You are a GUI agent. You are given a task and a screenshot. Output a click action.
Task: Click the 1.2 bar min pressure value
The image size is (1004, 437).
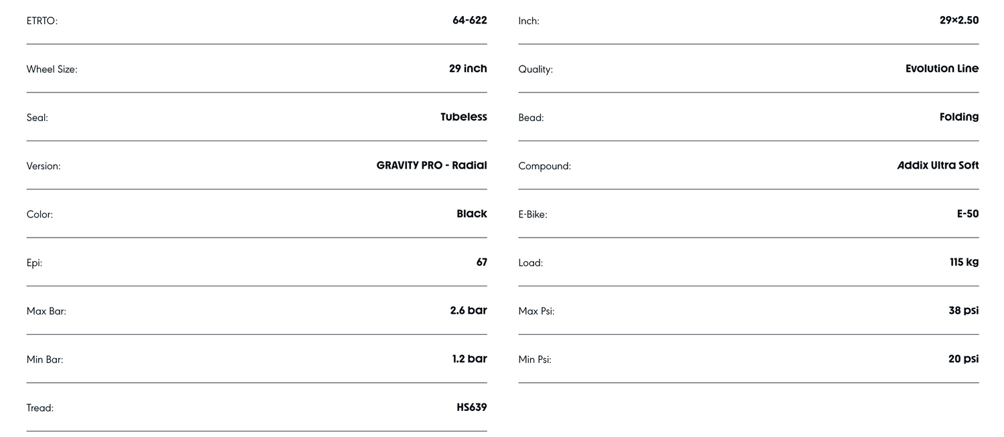pos(469,359)
